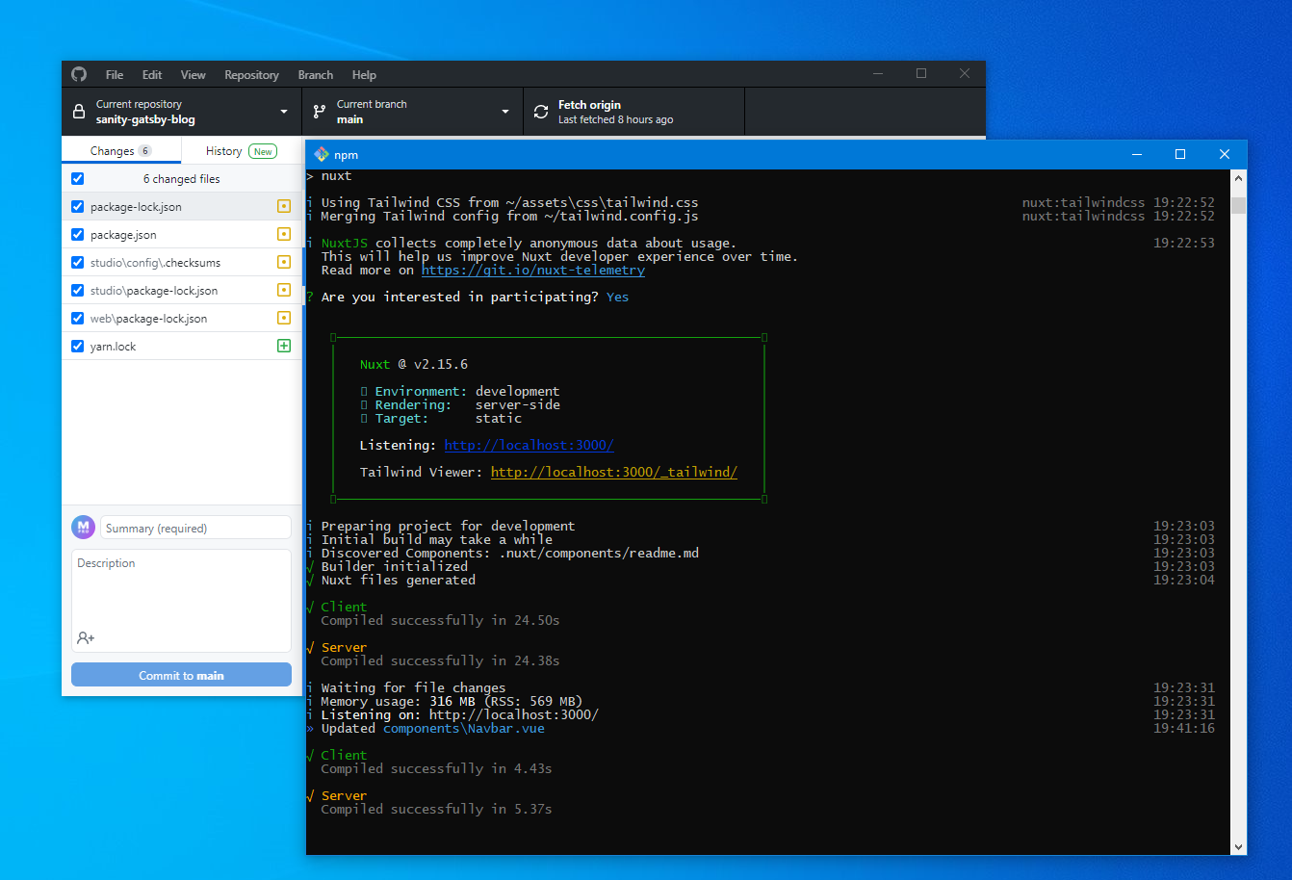
Task: Click the terminal scrollbar up arrow
Action: (x=1239, y=178)
